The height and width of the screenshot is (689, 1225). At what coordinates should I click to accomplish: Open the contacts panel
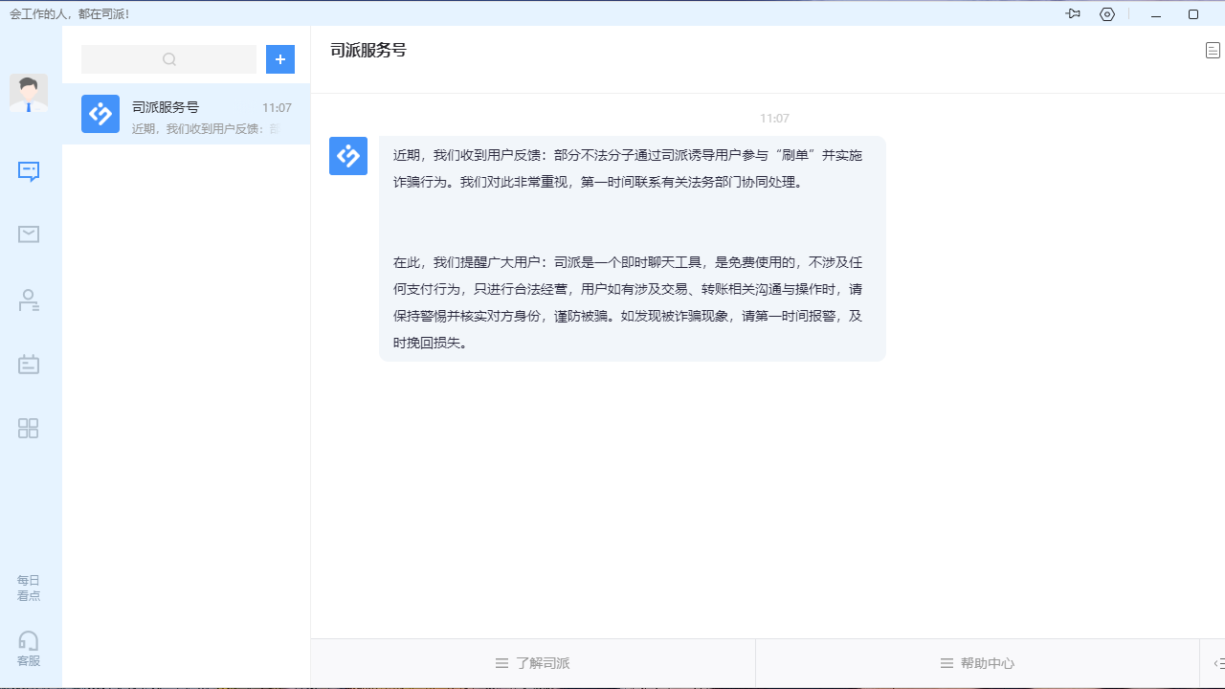click(x=28, y=300)
